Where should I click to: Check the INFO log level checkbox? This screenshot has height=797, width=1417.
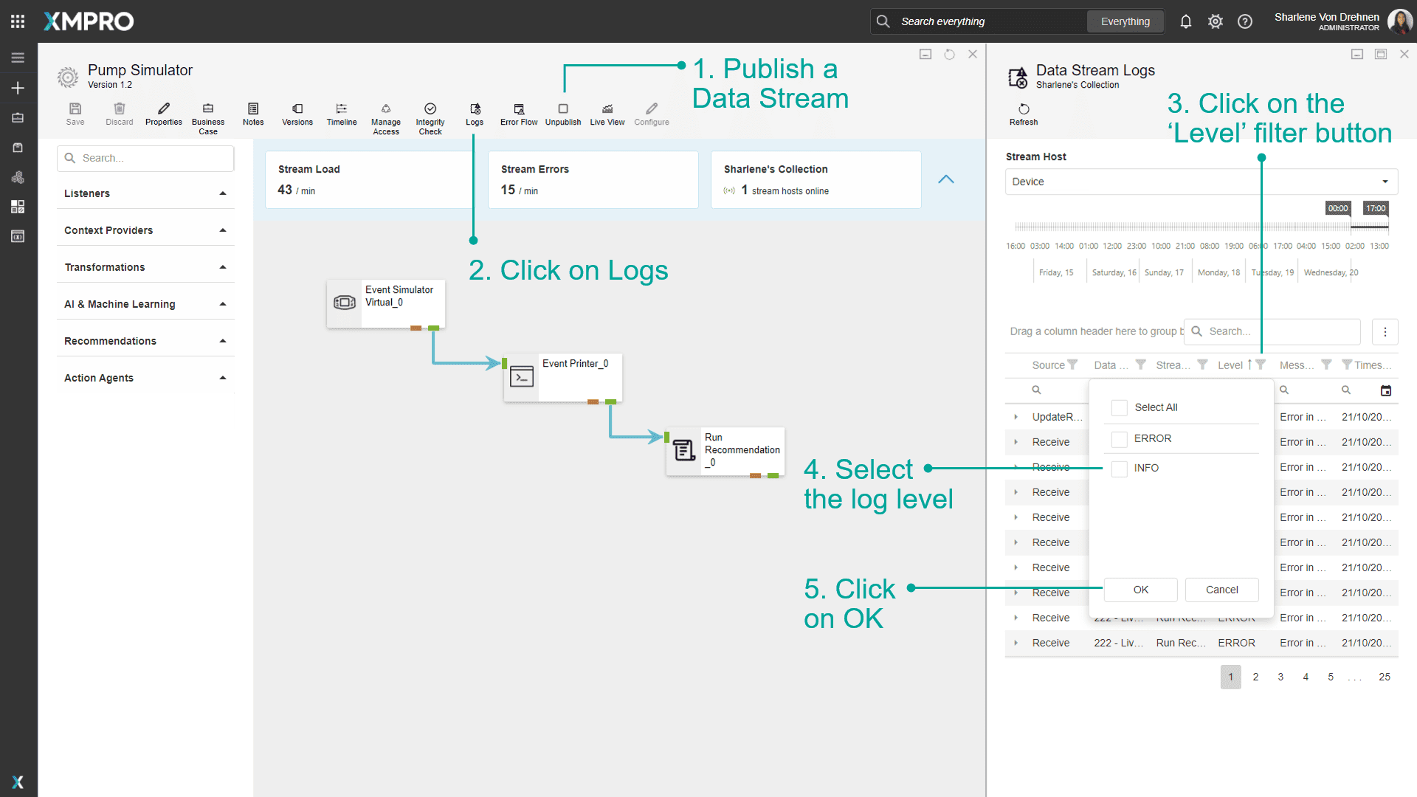1120,469
